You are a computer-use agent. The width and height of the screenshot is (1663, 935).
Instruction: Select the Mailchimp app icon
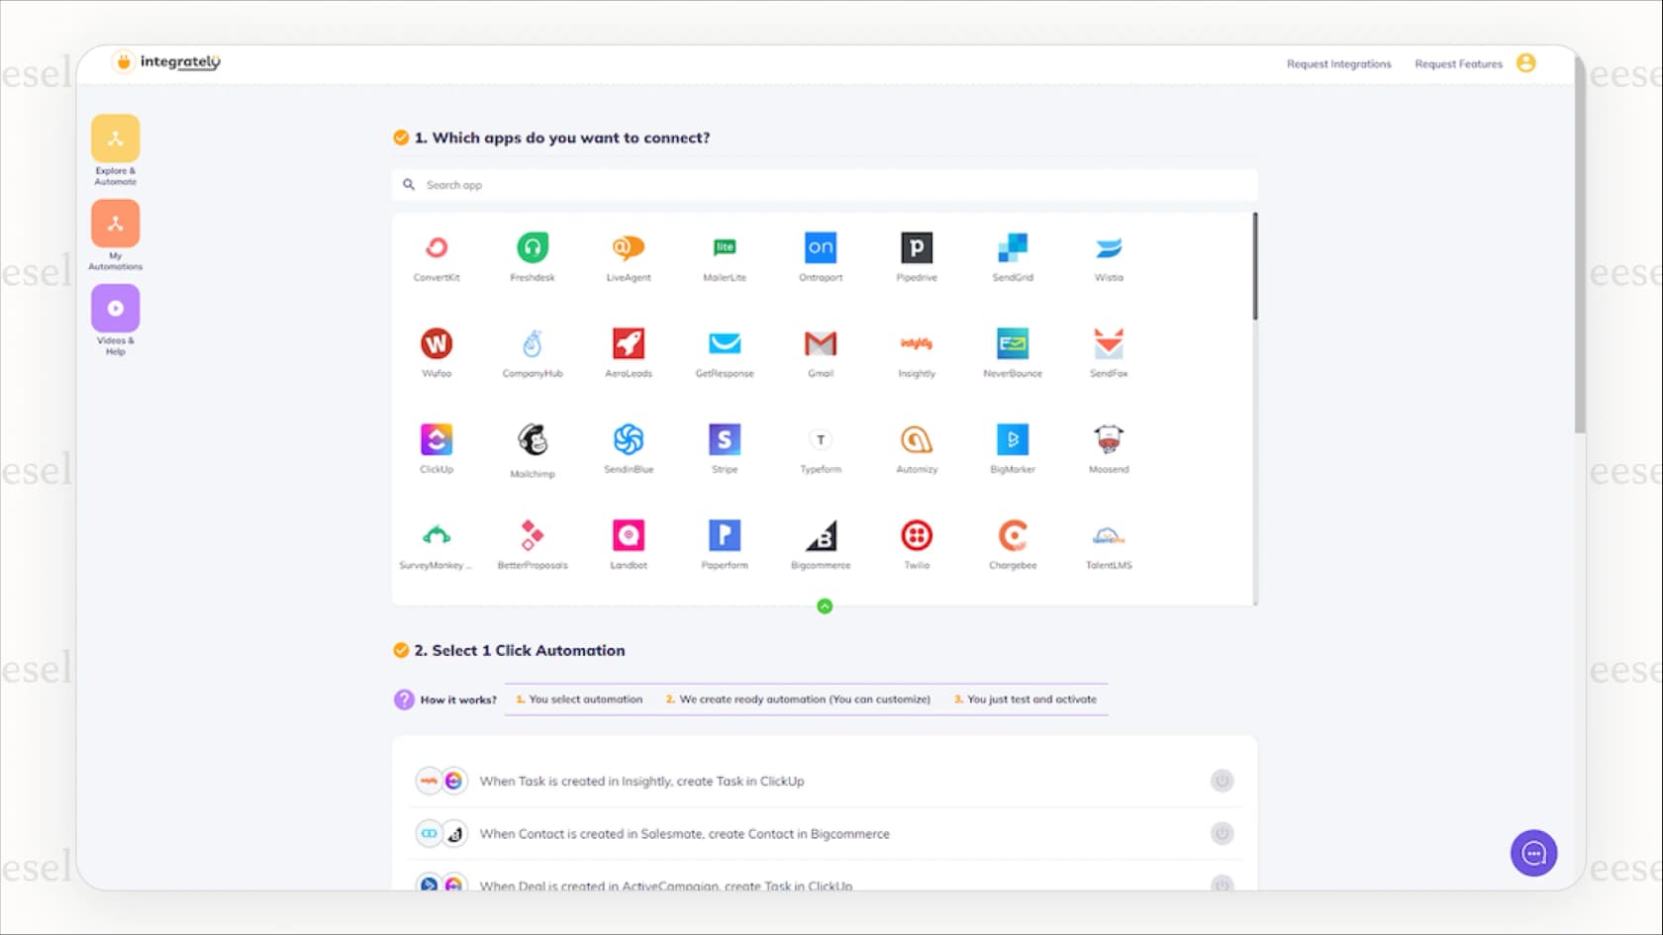click(x=533, y=439)
